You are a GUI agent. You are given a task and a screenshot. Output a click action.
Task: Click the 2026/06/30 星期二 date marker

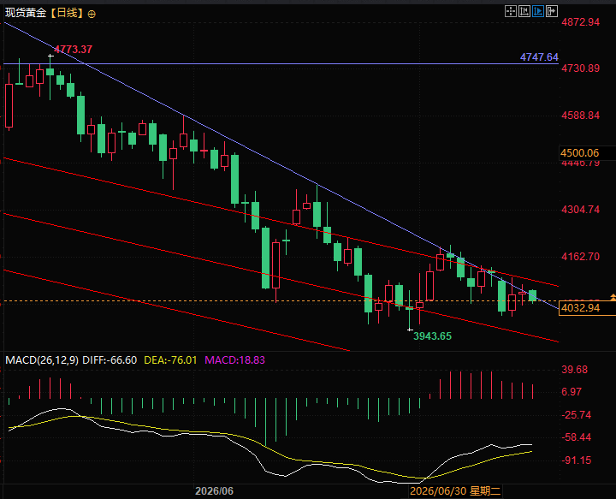(455, 490)
